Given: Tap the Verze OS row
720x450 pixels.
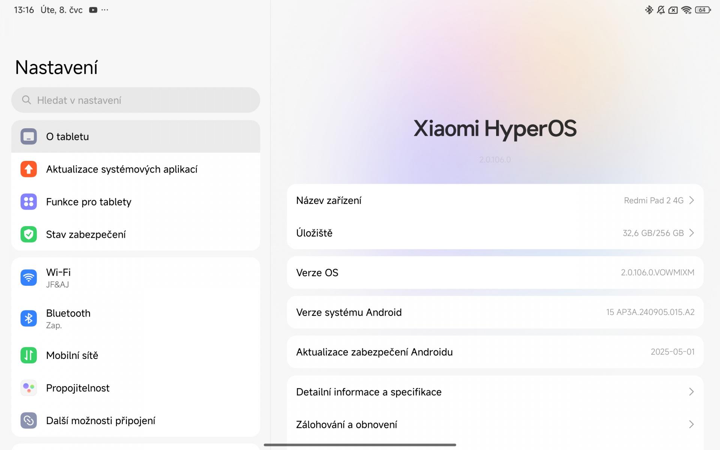Looking at the screenshot, I should pos(495,273).
